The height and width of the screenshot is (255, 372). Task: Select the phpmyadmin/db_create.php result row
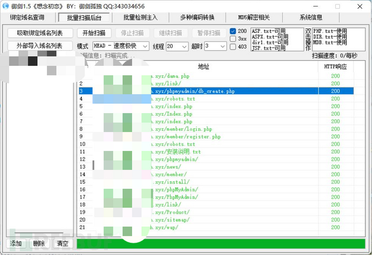[x=216, y=91]
